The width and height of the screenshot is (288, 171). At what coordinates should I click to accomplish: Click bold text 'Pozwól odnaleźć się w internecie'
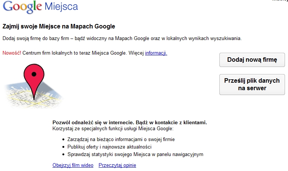[x=93, y=122]
